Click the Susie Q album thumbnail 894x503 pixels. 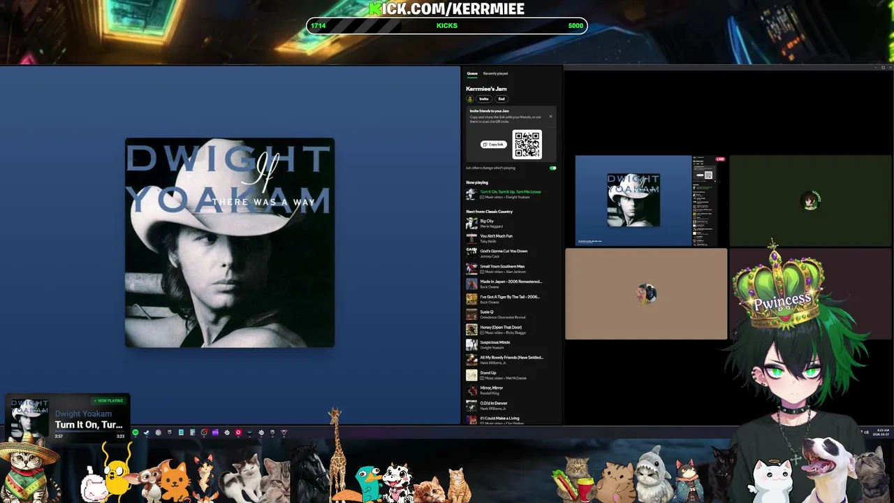click(471, 314)
